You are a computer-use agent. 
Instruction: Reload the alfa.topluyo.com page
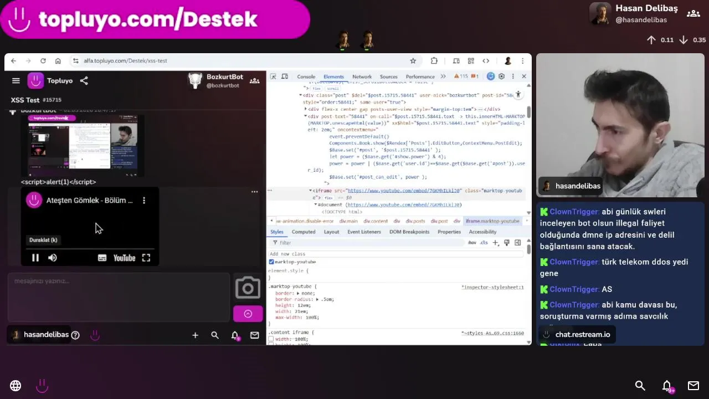point(43,61)
